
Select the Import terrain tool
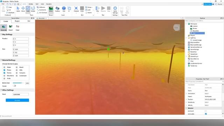click(x=10, y=28)
